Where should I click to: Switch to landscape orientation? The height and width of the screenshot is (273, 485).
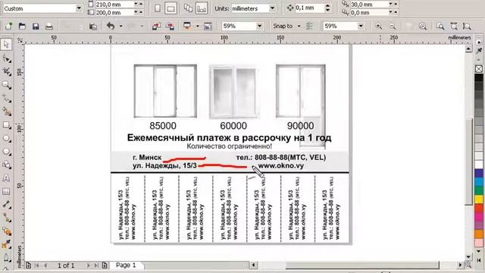pyautogui.click(x=171, y=8)
